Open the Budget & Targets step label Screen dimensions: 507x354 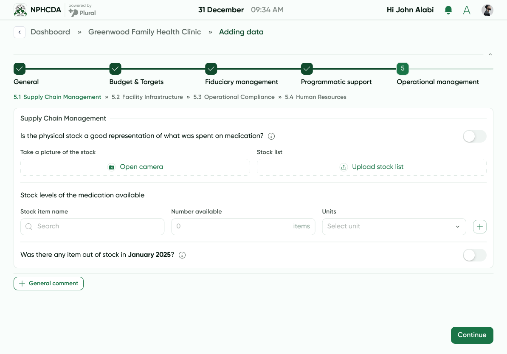coord(136,82)
